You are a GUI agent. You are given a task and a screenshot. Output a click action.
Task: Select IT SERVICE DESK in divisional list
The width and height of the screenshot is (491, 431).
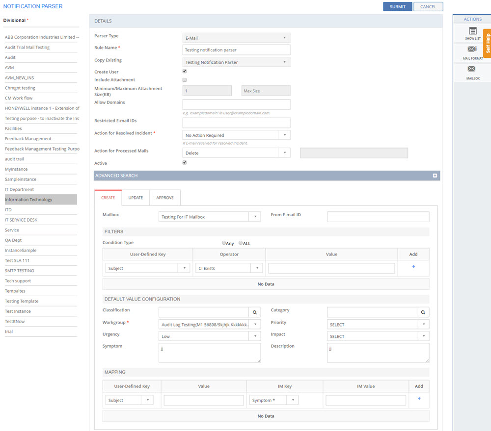(x=21, y=220)
